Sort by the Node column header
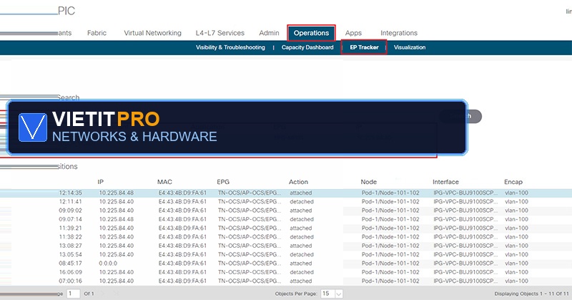The image size is (572, 300). [x=368, y=182]
